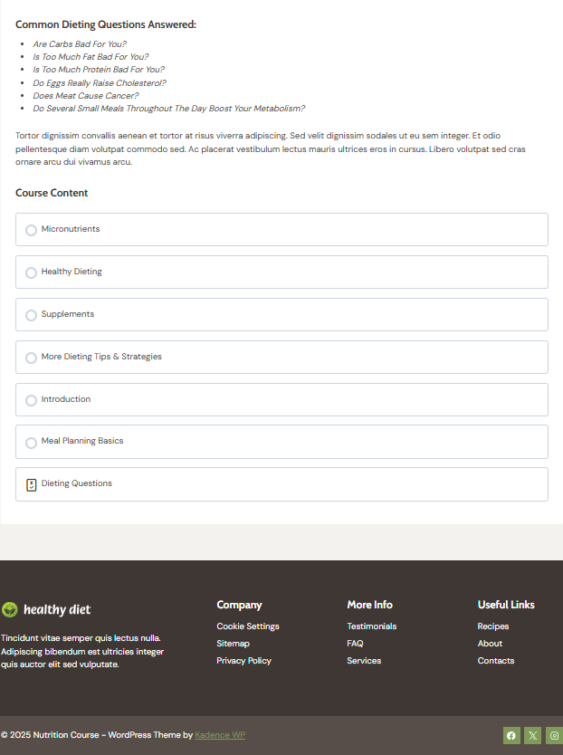Open the Recipes link under Useful Links
This screenshot has width=563, height=755.
click(x=493, y=626)
